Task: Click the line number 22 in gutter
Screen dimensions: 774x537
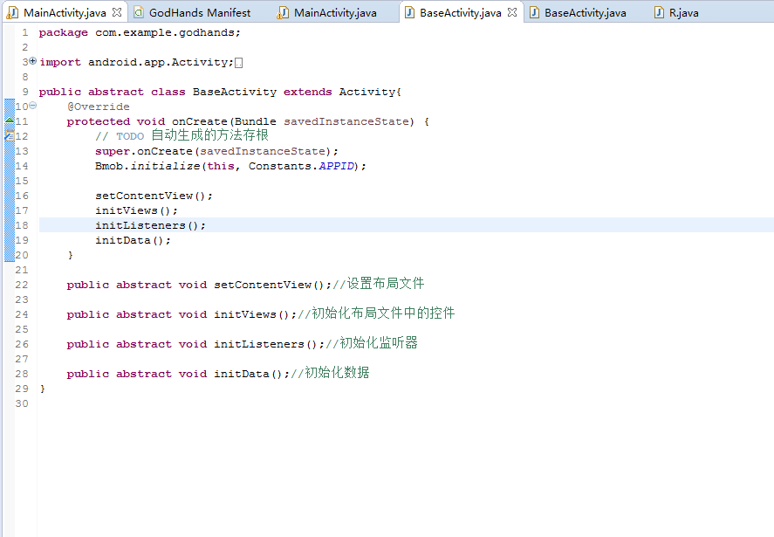Action: pos(21,285)
